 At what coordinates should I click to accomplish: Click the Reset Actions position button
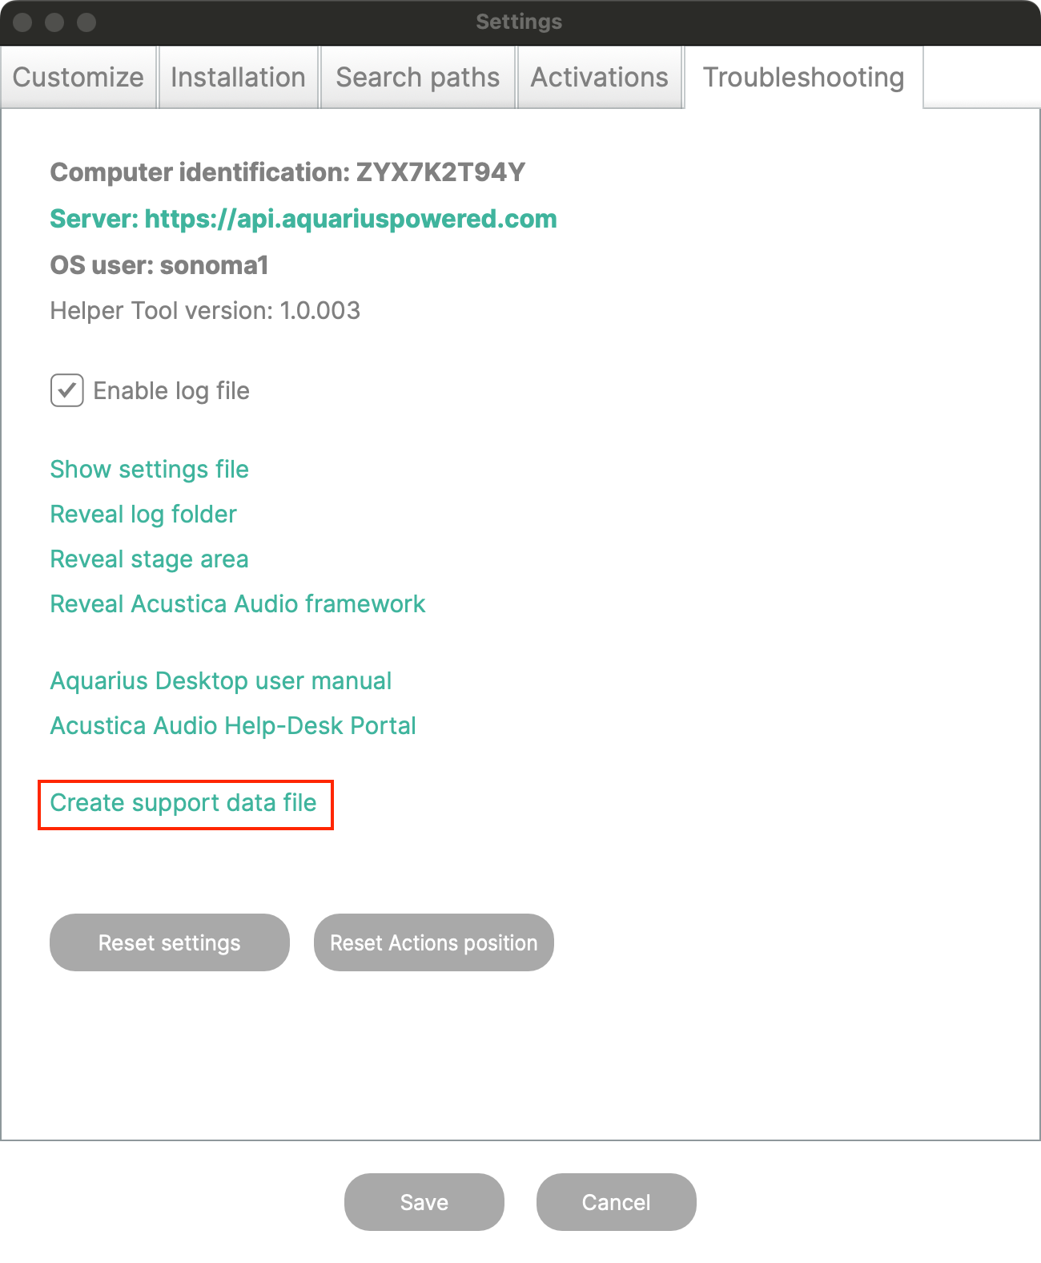coord(433,942)
